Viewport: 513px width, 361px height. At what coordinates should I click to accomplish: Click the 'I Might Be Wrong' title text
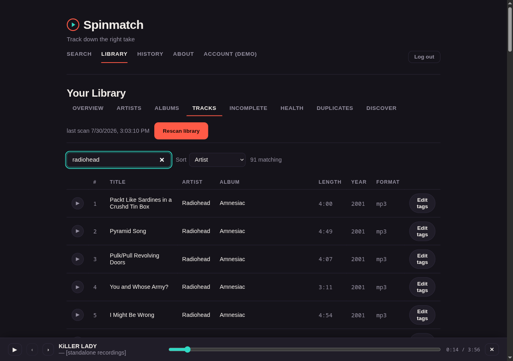pos(132,315)
